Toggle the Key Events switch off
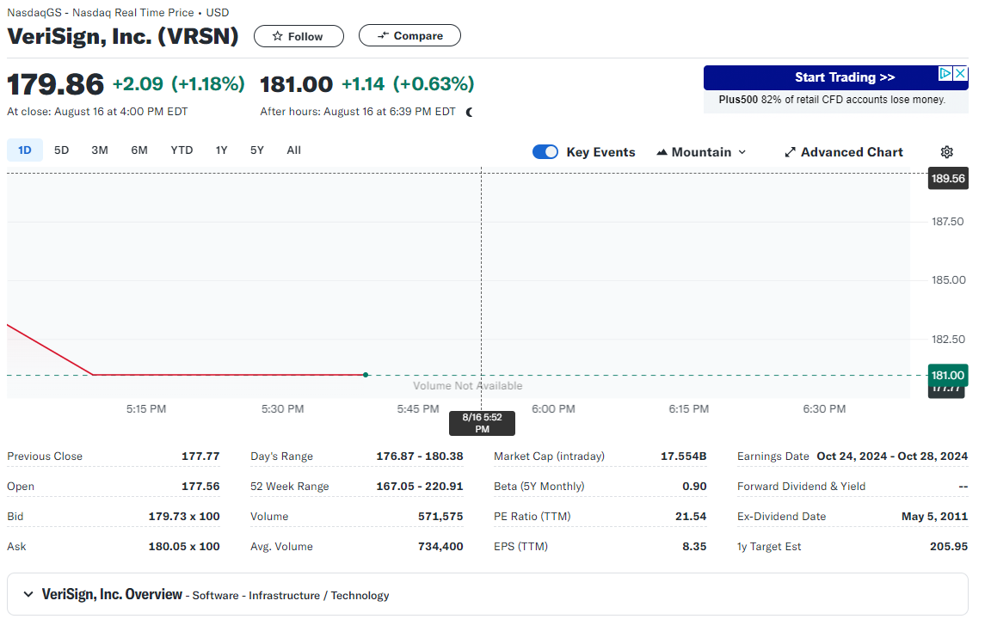Screen dimensions: 991x619 [545, 152]
